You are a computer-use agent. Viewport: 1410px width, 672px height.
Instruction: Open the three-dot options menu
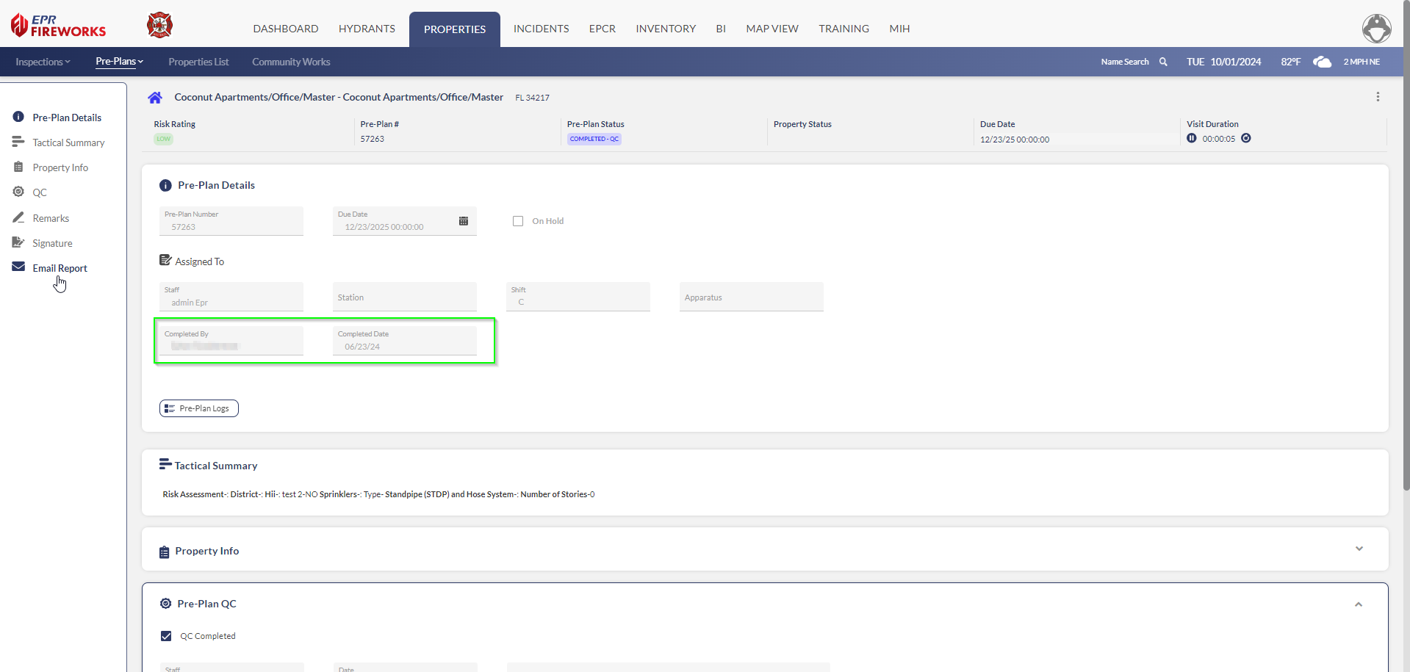1378,97
